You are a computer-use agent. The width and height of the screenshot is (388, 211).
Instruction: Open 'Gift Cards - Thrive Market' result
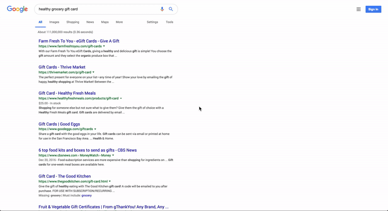[x=62, y=67]
